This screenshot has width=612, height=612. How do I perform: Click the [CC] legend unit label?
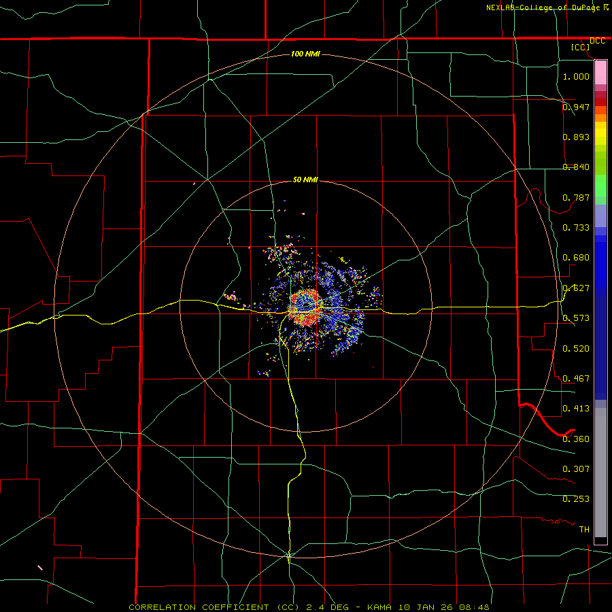click(581, 47)
